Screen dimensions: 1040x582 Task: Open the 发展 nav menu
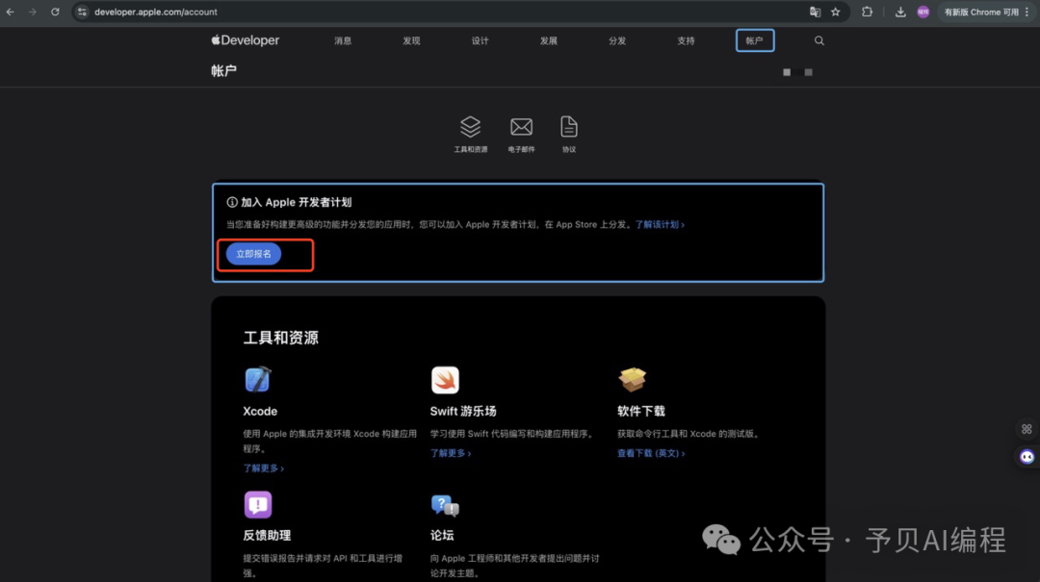[x=549, y=41]
